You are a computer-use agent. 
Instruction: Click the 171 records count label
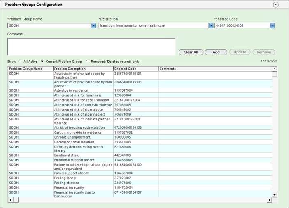coord(268,61)
